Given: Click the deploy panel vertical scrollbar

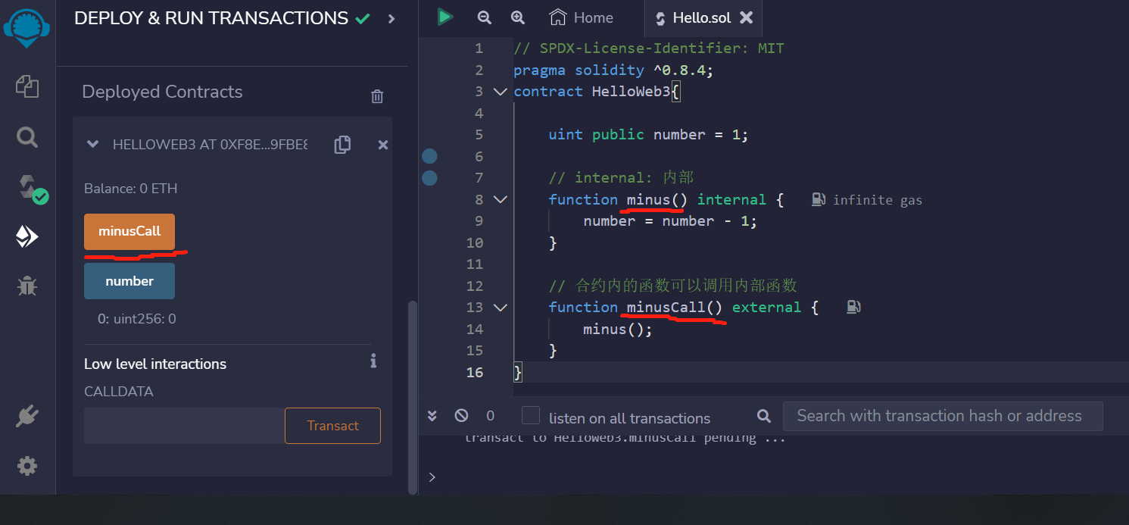Looking at the screenshot, I should click(x=413, y=398).
